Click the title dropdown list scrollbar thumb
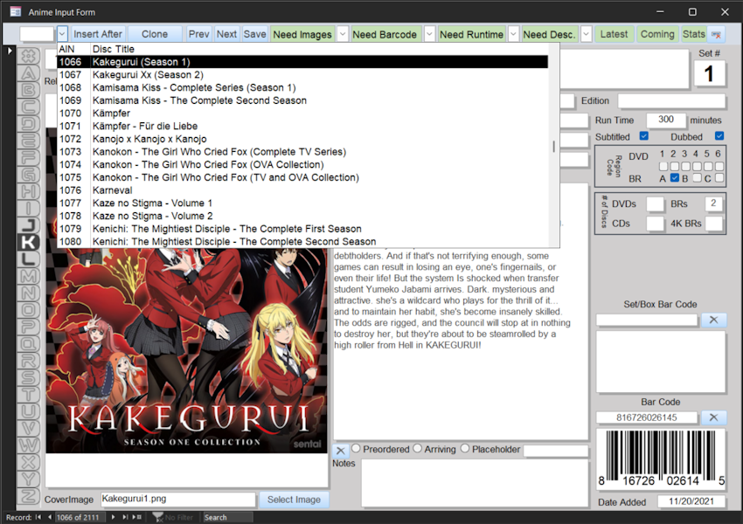This screenshot has height=524, width=743. (553, 146)
